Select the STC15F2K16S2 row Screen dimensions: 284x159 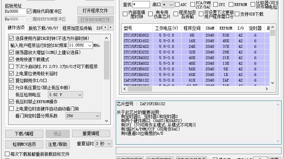(196, 41)
